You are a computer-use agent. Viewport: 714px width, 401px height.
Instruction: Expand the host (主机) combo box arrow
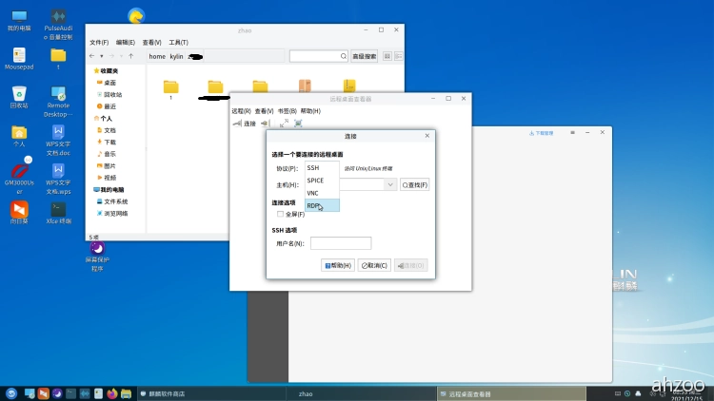click(x=390, y=184)
